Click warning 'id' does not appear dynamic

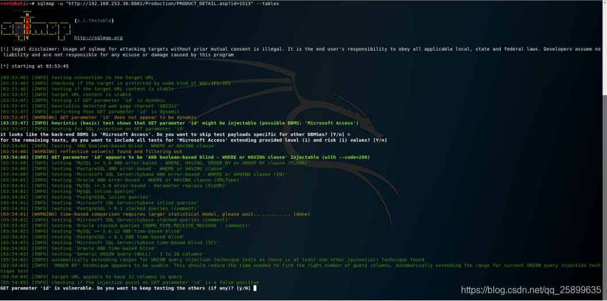[x=98, y=117]
